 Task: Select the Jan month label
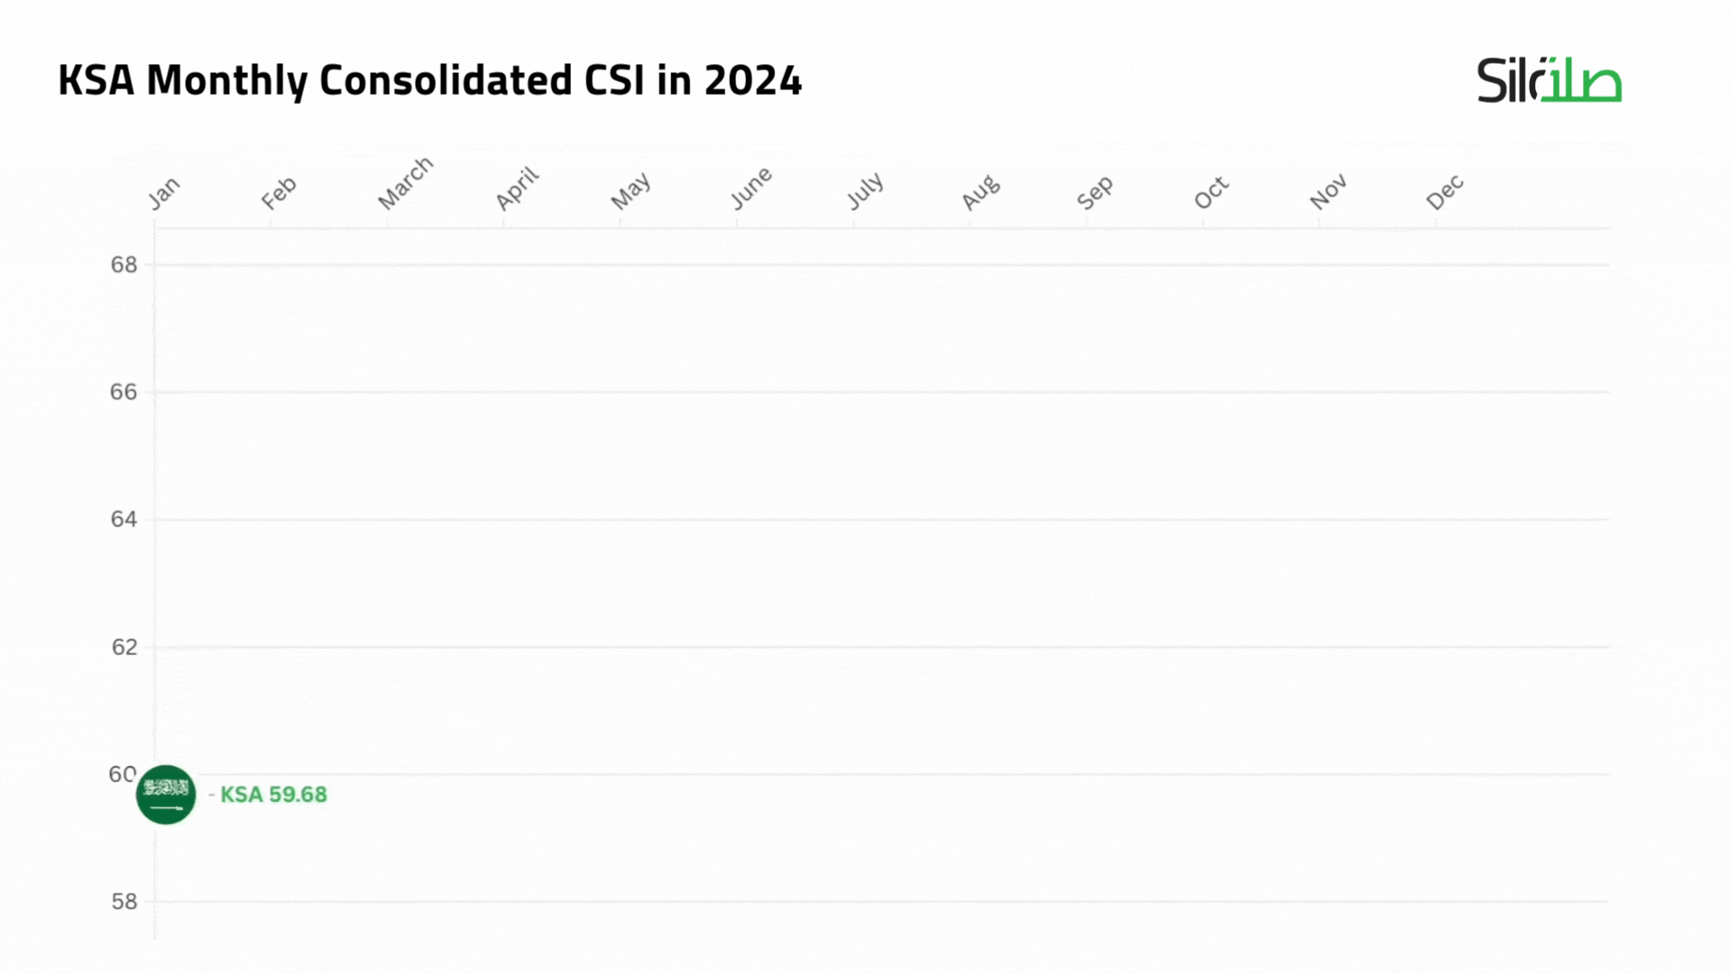164,193
